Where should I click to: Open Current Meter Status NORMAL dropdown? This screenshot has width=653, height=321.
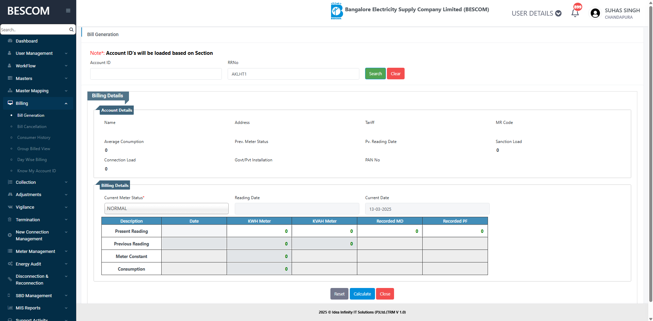click(166, 208)
